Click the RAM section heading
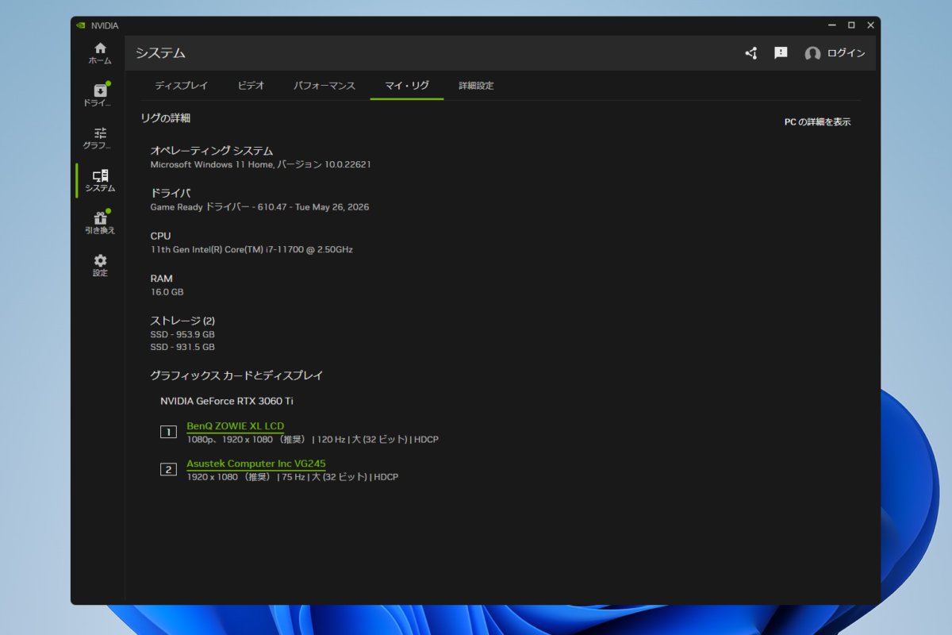952x635 pixels. click(x=162, y=279)
